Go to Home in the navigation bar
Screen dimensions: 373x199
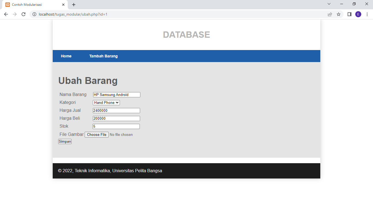tap(66, 56)
